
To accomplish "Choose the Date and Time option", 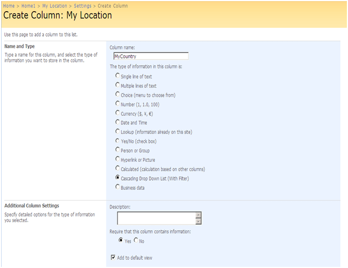I will [117, 122].
